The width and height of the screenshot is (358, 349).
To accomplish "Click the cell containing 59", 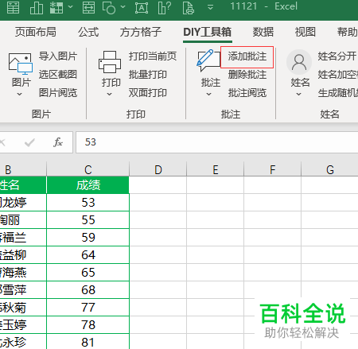I will pyautogui.click(x=88, y=238).
